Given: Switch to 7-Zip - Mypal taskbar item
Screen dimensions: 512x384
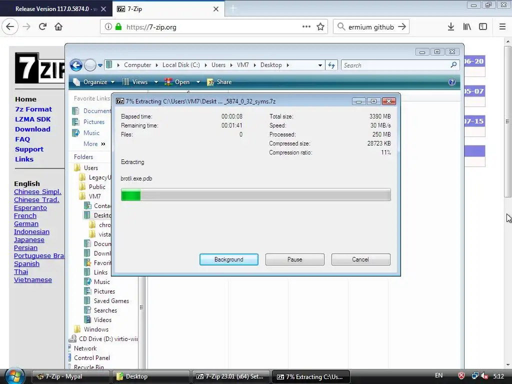Looking at the screenshot, I should click(x=71, y=376).
